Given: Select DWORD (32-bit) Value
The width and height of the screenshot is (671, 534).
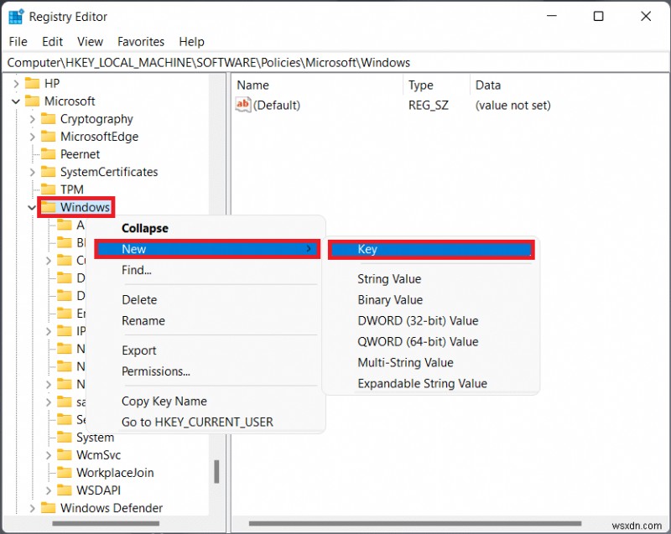Looking at the screenshot, I should point(431,321).
